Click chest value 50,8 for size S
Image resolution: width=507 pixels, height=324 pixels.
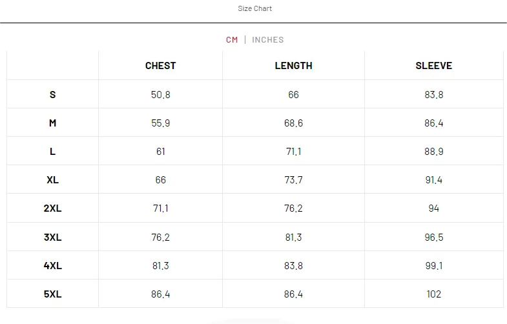160,94
